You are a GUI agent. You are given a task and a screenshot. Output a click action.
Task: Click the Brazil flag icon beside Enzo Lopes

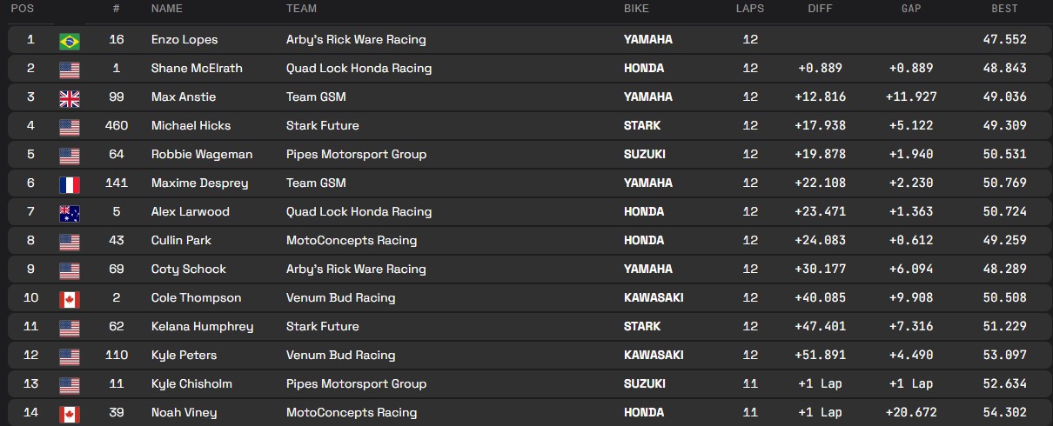[70, 40]
